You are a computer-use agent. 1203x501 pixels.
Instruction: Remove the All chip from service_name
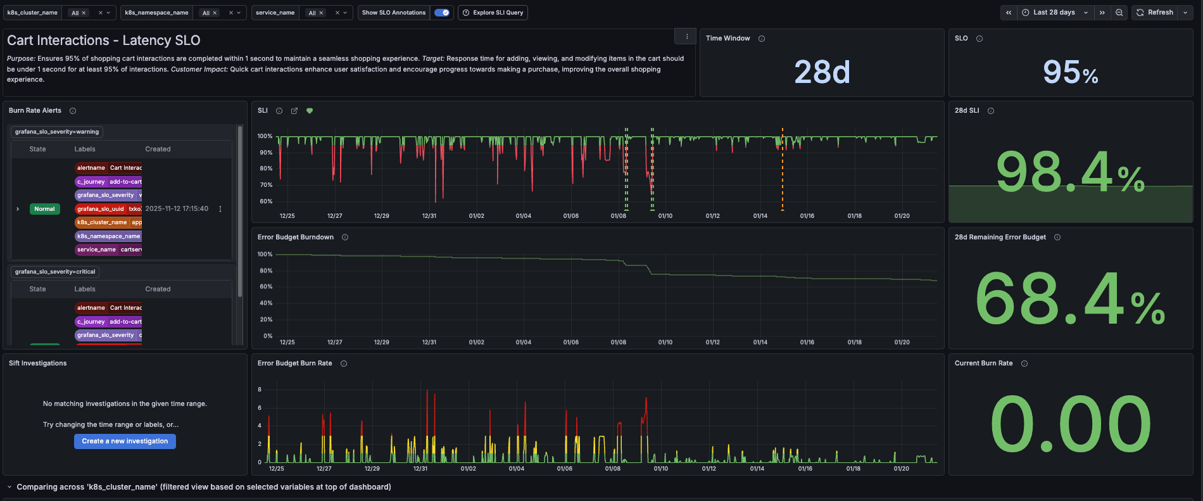point(321,13)
